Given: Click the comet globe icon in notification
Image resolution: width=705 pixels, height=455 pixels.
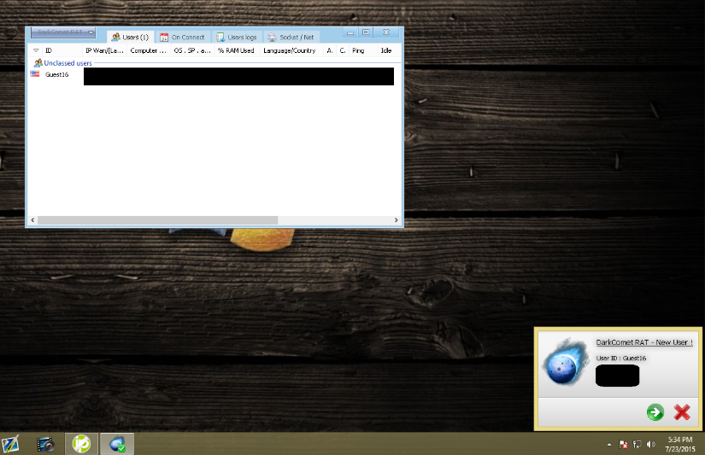Looking at the screenshot, I should (x=566, y=362).
